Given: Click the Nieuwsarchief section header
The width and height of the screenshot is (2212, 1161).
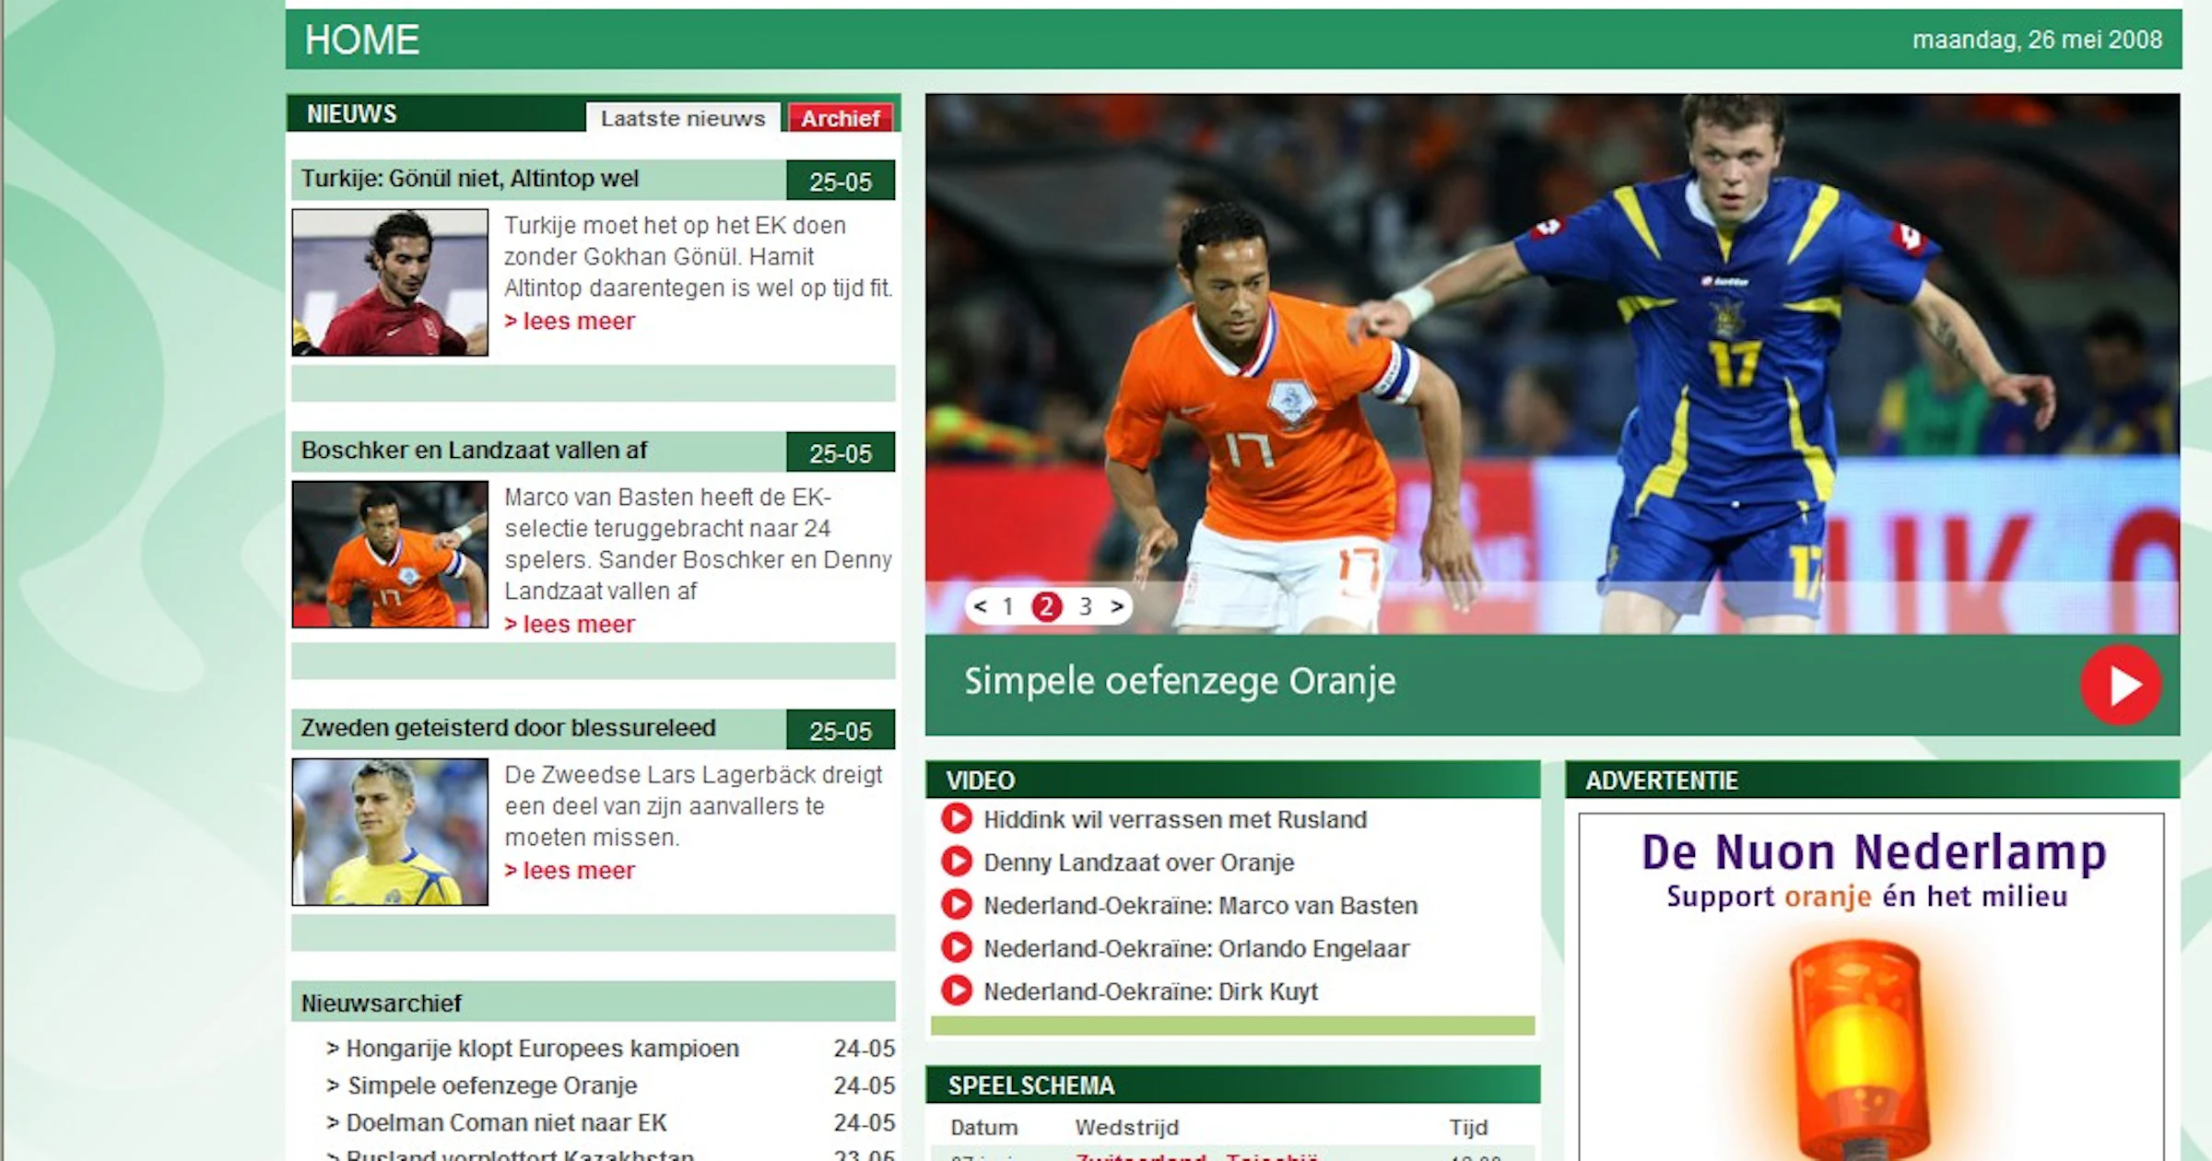Looking at the screenshot, I should click(x=593, y=1003).
